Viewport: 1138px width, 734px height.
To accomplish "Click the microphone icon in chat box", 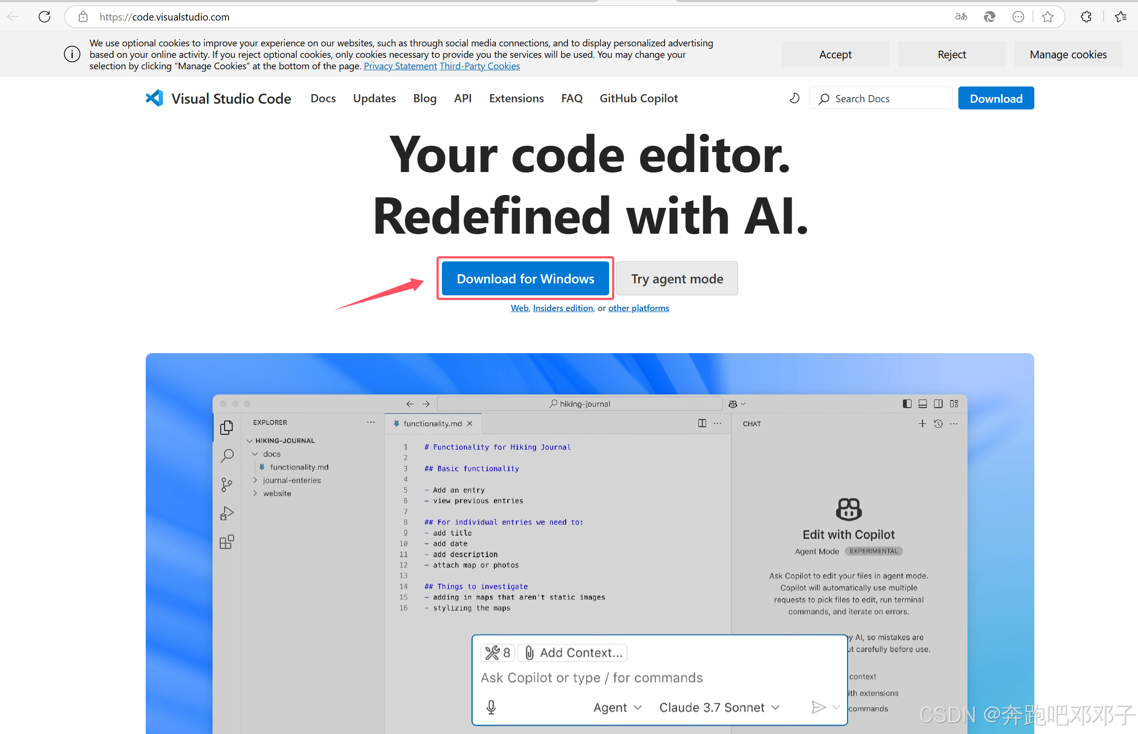I will [491, 707].
